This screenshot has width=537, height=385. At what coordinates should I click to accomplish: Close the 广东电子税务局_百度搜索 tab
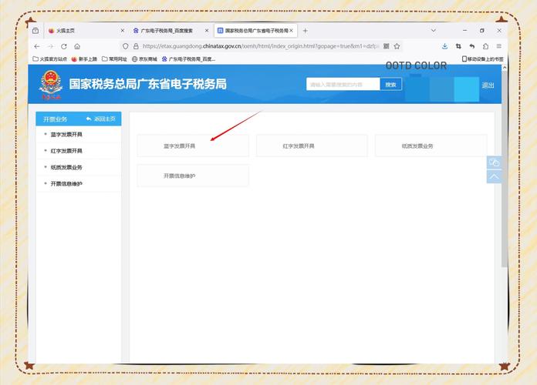(207, 31)
